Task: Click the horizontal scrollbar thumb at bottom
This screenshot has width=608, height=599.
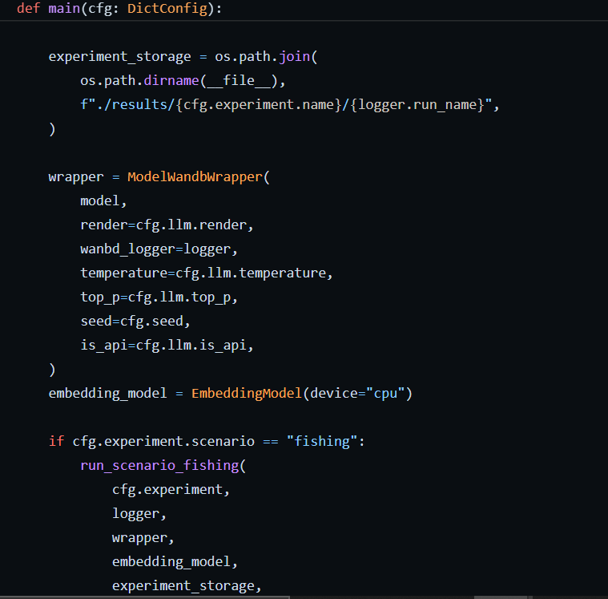Action: tap(145, 597)
